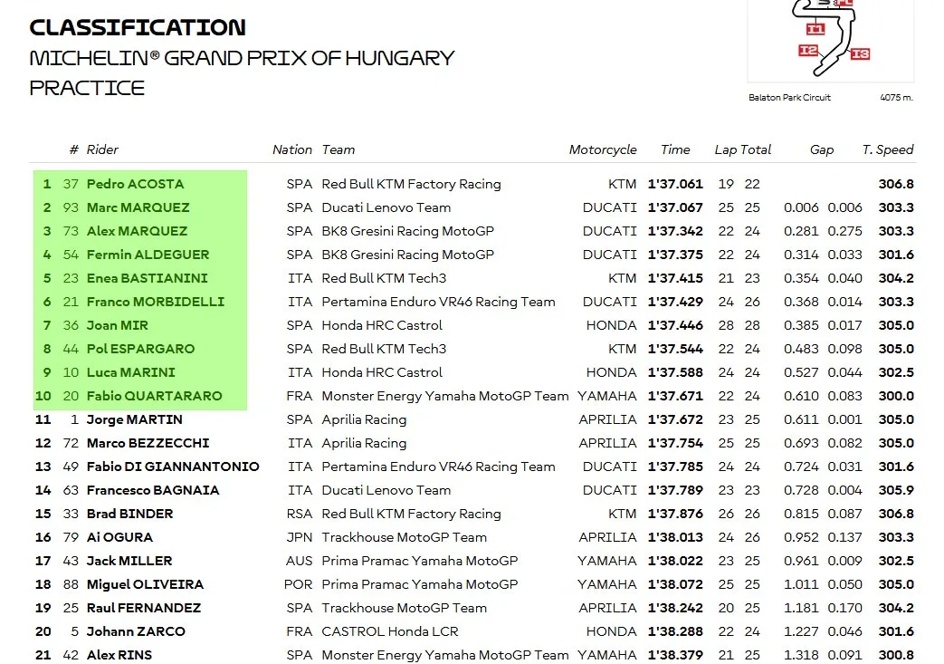Image resolution: width=944 pixels, height=664 pixels.
Task: Click the CLASSIFICATION heading
Action: 138,27
